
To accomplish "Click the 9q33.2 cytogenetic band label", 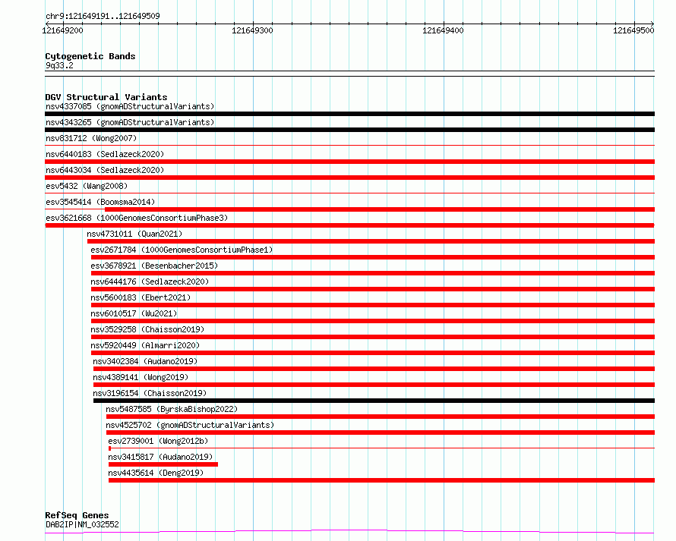I will (59, 65).
